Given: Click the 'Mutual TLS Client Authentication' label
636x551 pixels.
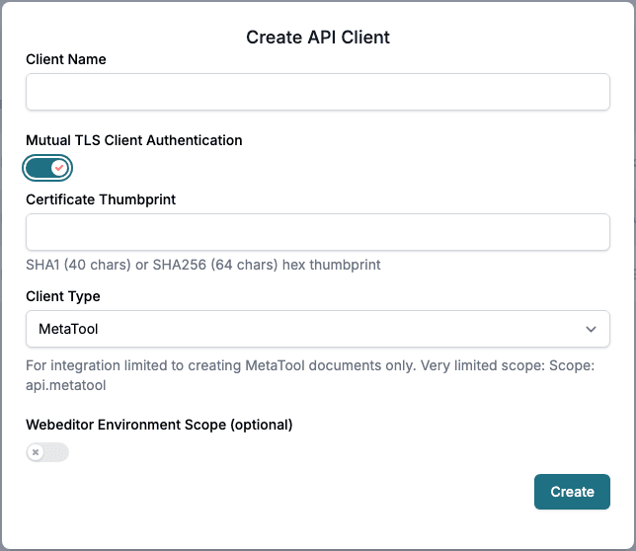Looking at the screenshot, I should pos(134,140).
